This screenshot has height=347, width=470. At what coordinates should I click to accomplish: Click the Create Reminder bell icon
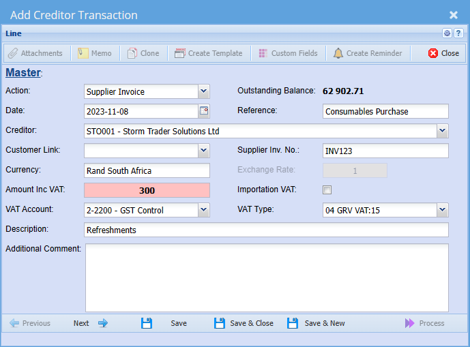tap(338, 53)
